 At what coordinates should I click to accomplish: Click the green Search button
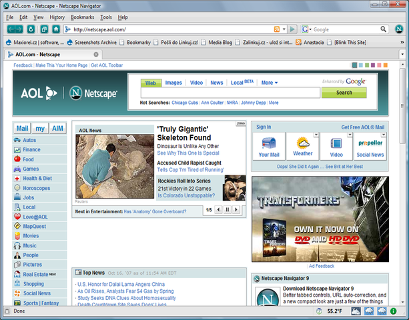[x=344, y=93]
